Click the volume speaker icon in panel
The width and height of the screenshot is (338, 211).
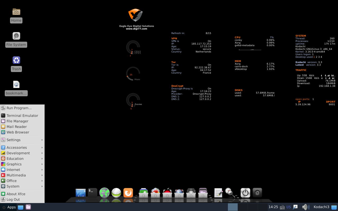(306, 207)
